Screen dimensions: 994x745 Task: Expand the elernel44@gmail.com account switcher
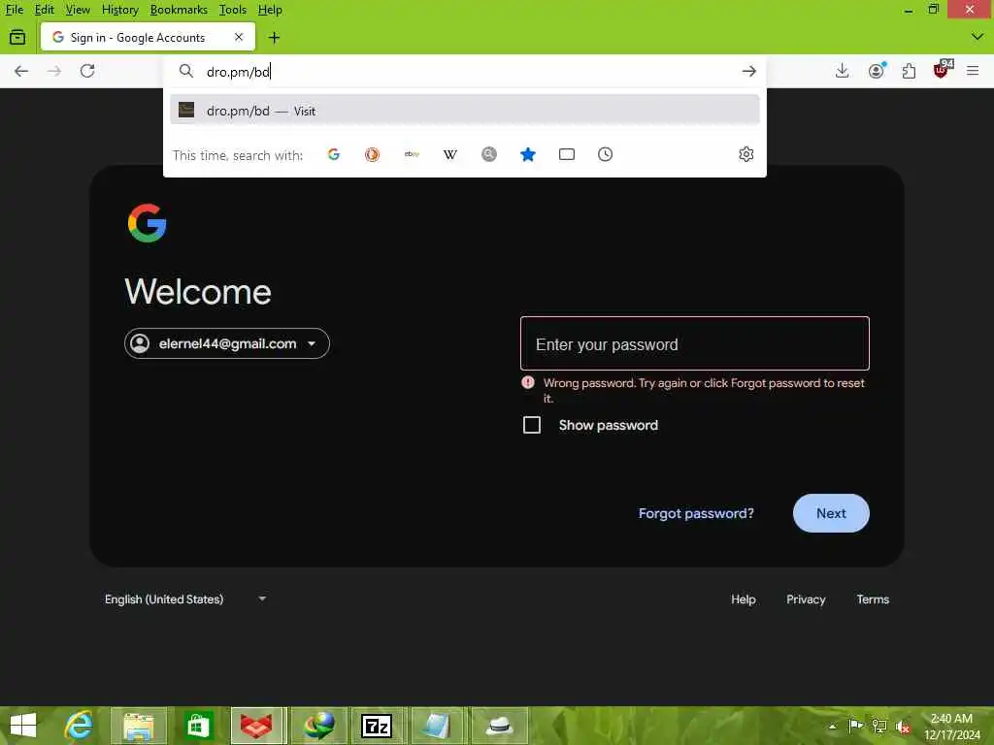[227, 343]
